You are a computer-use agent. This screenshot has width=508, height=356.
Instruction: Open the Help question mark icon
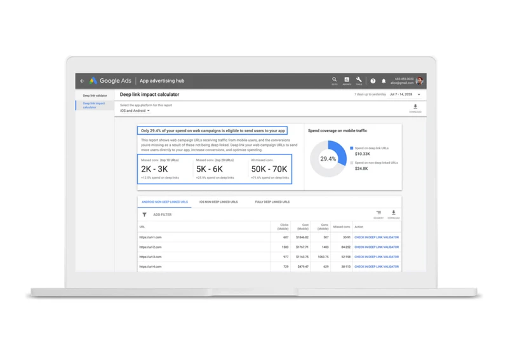coord(373,81)
